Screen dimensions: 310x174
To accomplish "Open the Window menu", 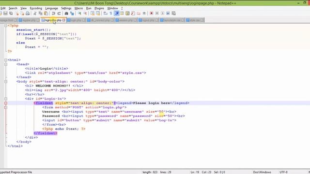I will [112, 8].
